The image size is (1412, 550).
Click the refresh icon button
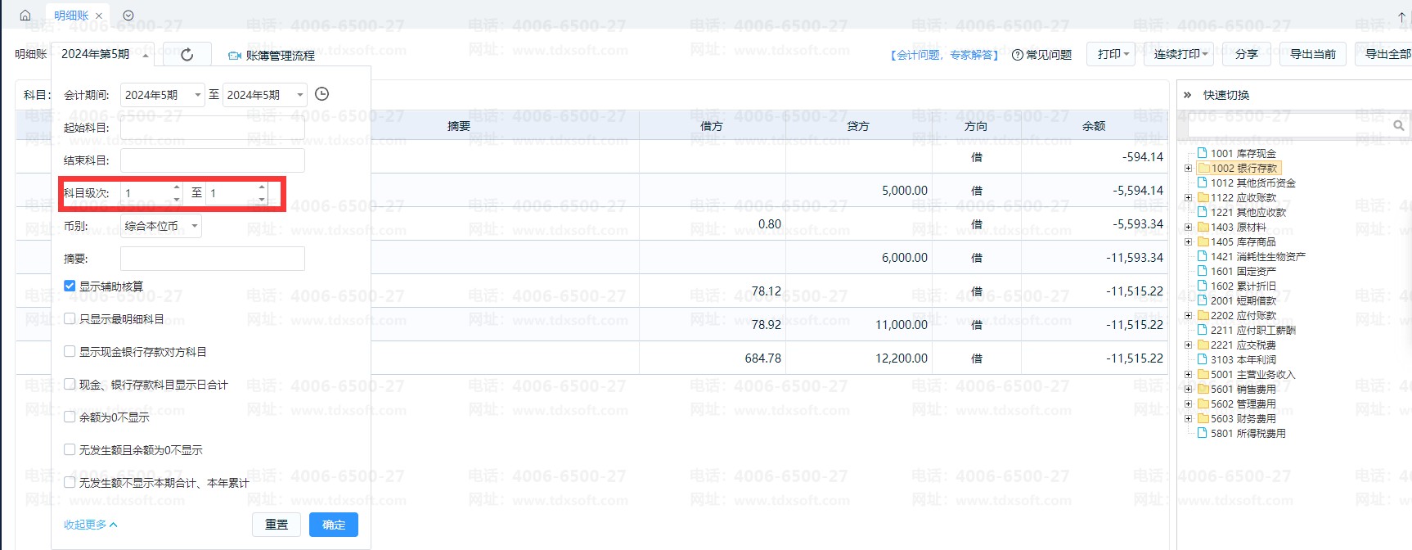[187, 55]
